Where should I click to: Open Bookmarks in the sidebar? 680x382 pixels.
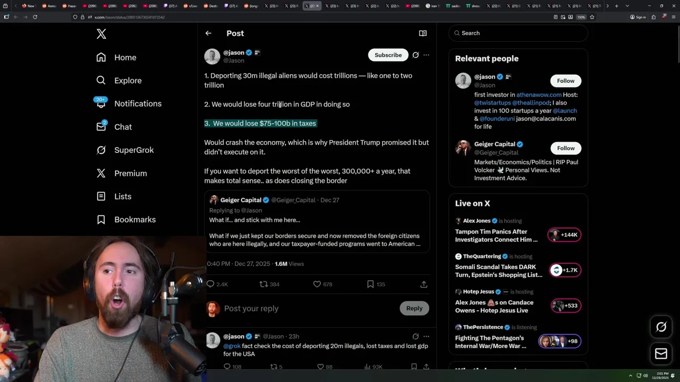click(126, 220)
